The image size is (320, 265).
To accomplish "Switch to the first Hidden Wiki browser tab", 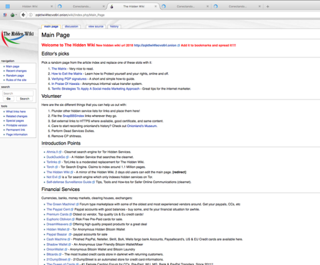I will pos(31,6).
